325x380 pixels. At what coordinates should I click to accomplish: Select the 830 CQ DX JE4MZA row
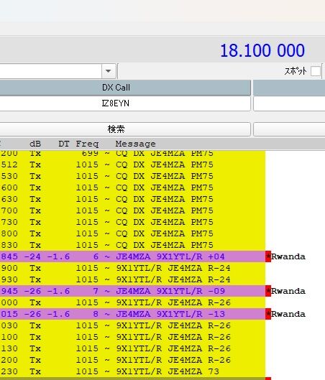tap(133, 245)
